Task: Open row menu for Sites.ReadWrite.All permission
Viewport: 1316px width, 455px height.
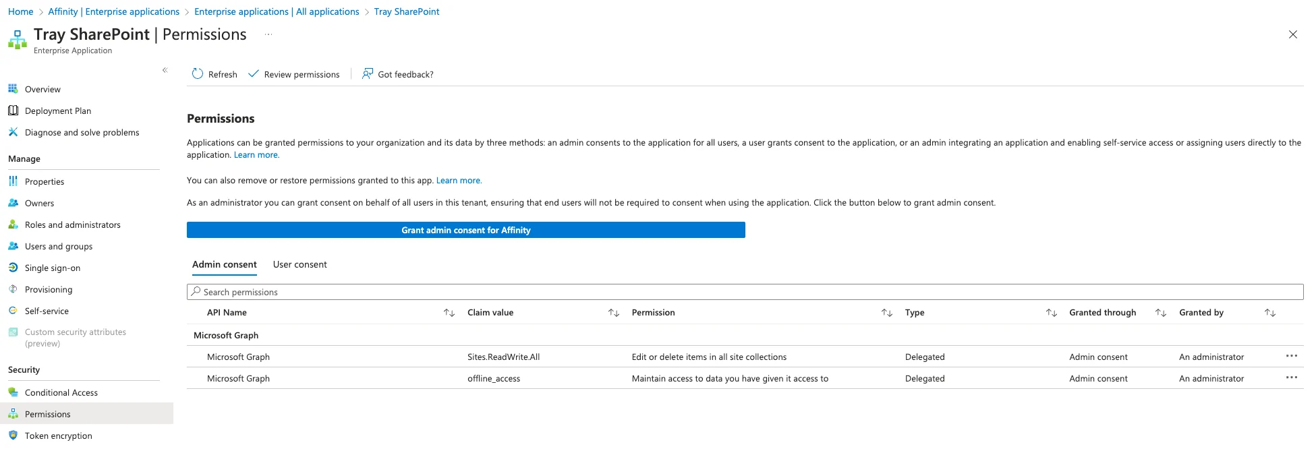Action: click(1292, 356)
